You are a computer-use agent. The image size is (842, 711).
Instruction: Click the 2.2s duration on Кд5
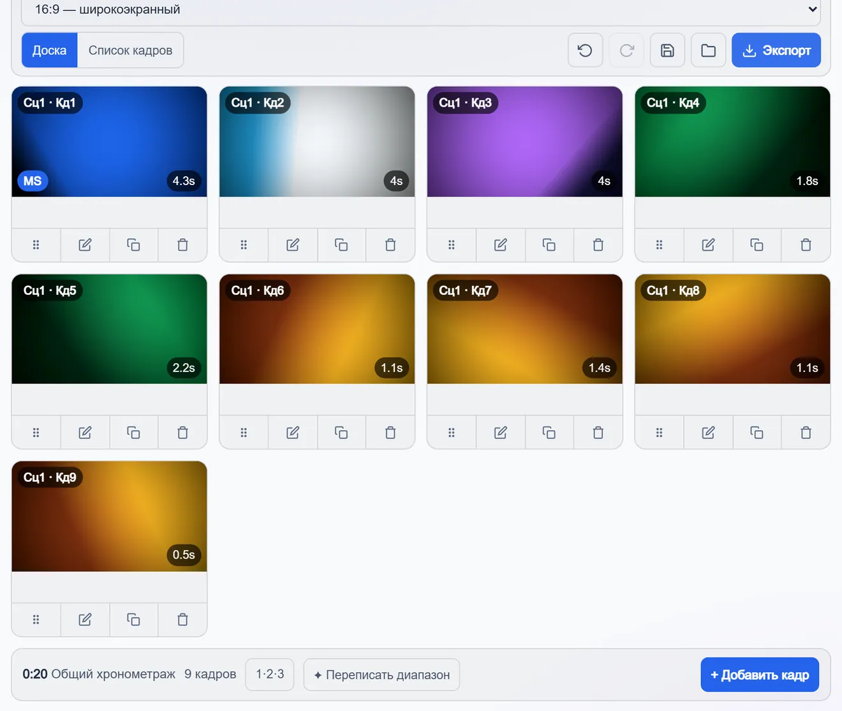[184, 368]
